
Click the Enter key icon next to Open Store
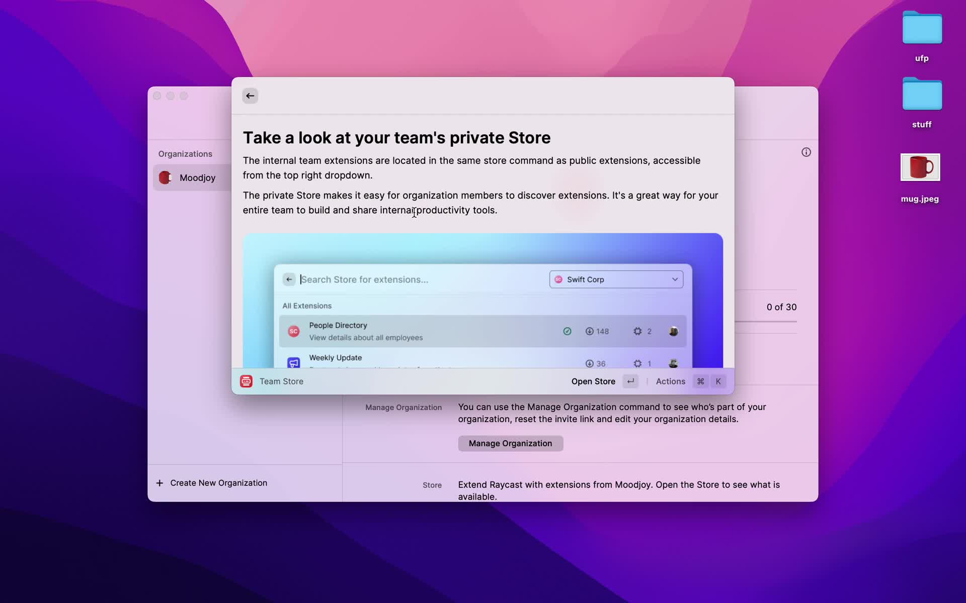tap(631, 381)
